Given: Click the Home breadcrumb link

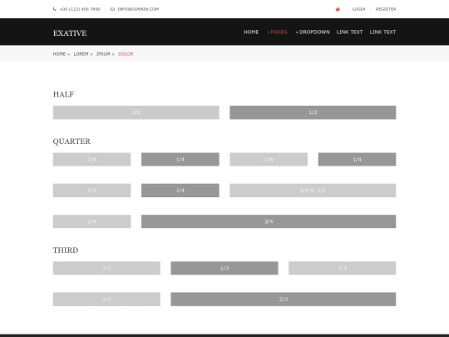Looking at the screenshot, I should tap(59, 54).
